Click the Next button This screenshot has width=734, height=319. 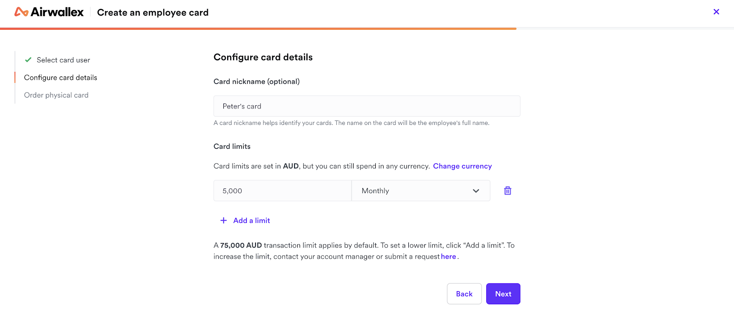[x=503, y=294]
